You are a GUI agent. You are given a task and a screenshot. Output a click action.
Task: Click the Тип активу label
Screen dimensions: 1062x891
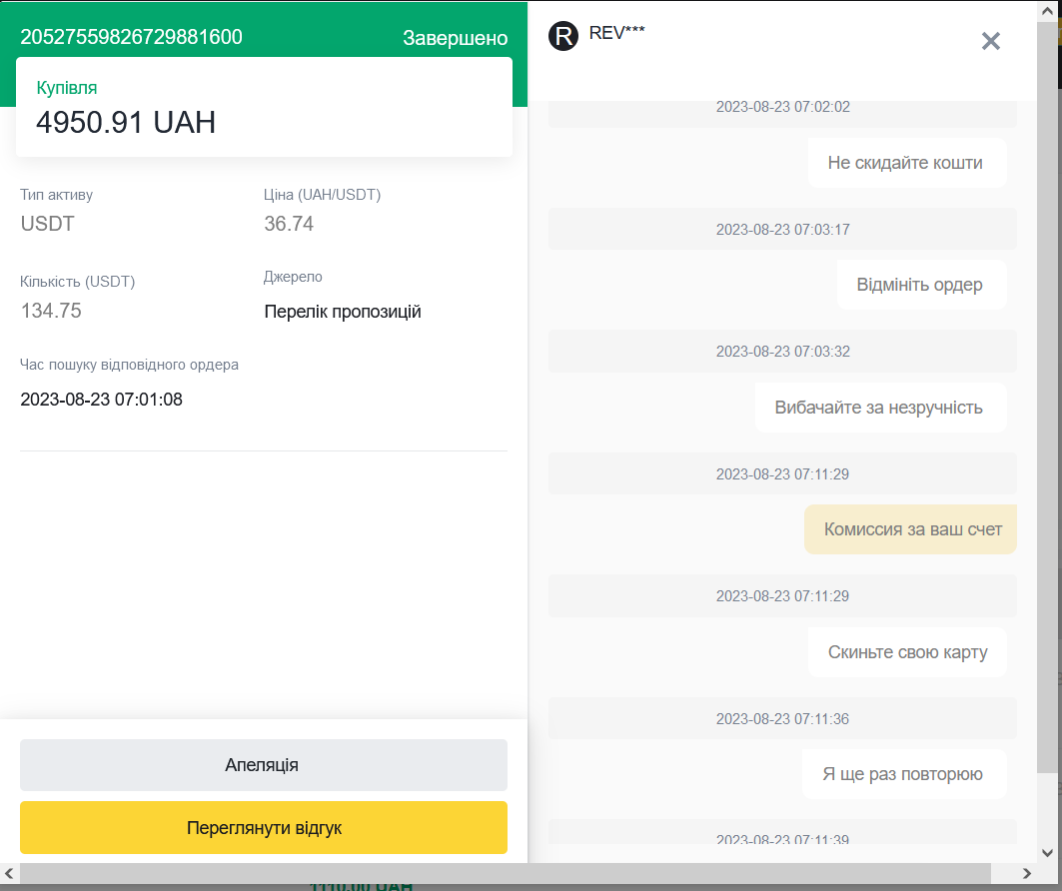pyautogui.click(x=56, y=195)
